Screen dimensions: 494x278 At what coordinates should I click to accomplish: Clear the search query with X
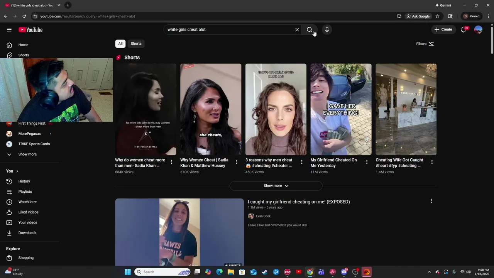(297, 30)
